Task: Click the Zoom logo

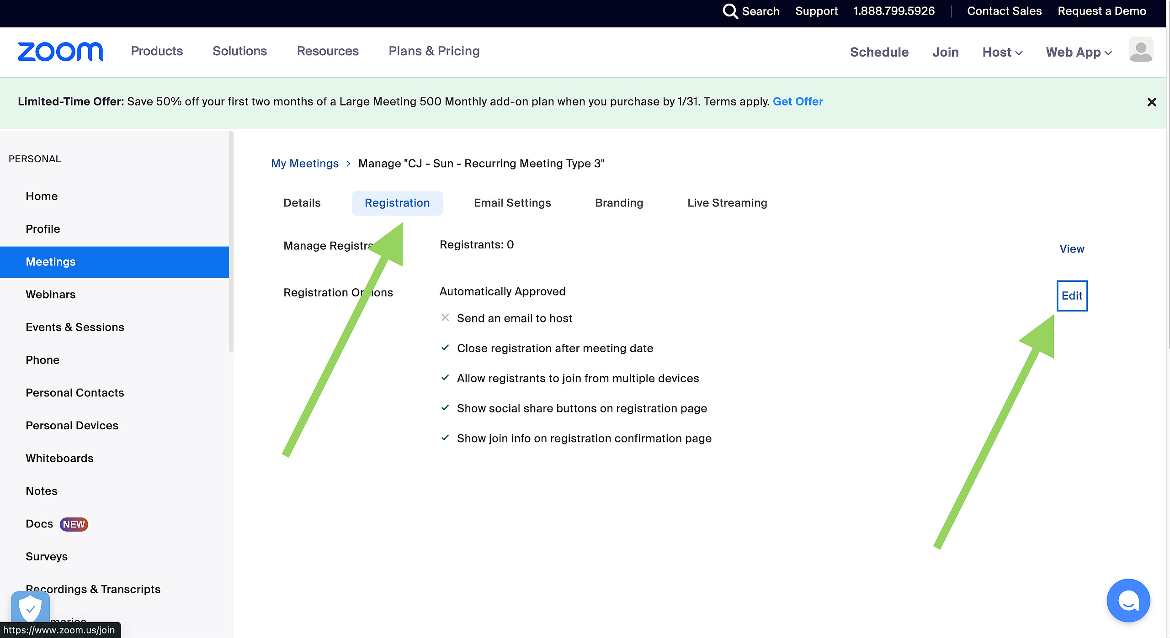Action: (x=60, y=52)
